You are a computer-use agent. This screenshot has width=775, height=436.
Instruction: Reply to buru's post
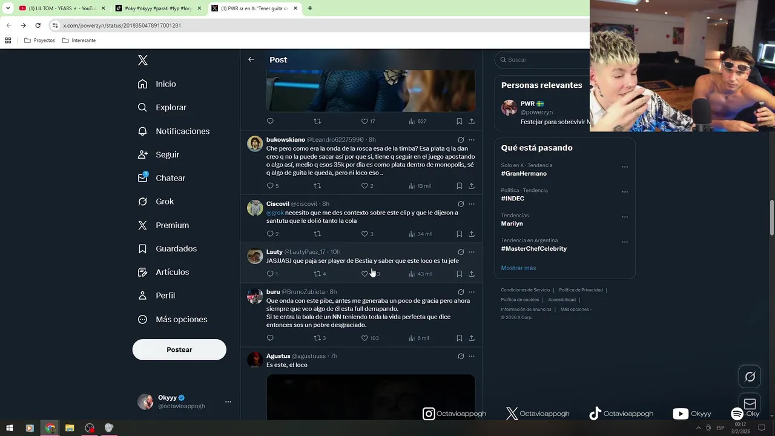[270, 338]
